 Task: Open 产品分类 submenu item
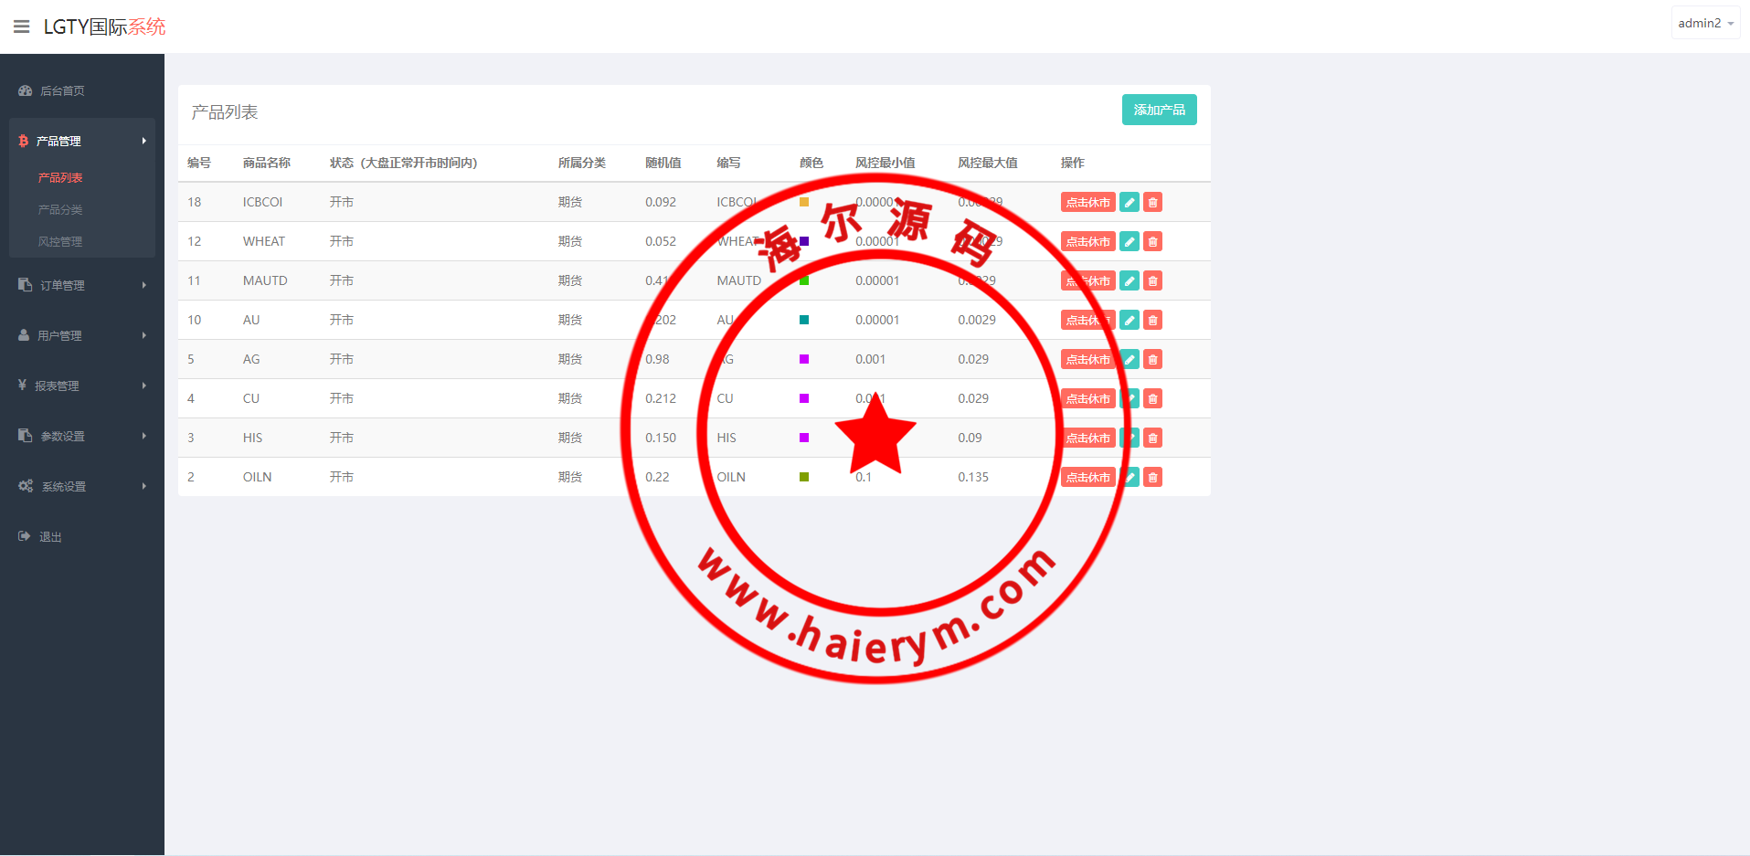click(x=60, y=210)
